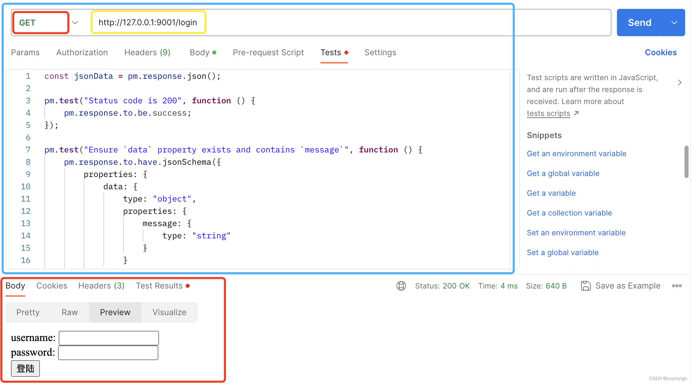
Task: Click the snippets panel scrollbar thumb
Action: pos(686,162)
